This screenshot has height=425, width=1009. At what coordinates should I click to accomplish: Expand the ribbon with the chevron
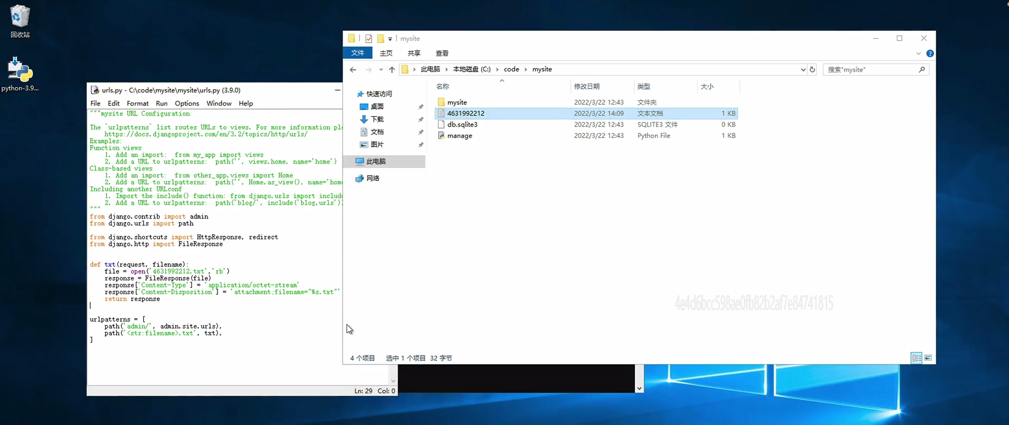click(918, 53)
